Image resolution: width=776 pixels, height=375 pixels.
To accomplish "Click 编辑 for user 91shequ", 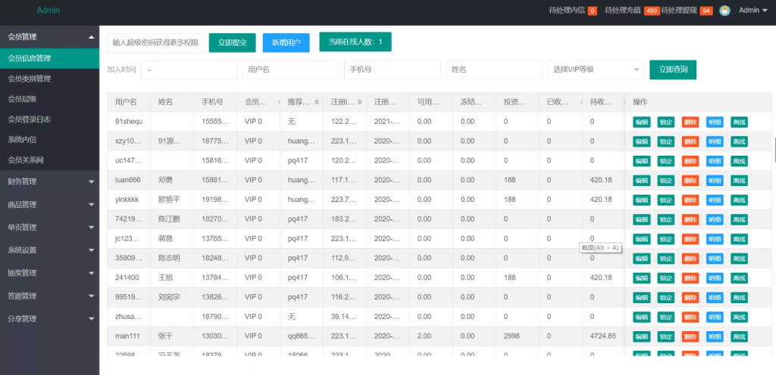I will (641, 122).
